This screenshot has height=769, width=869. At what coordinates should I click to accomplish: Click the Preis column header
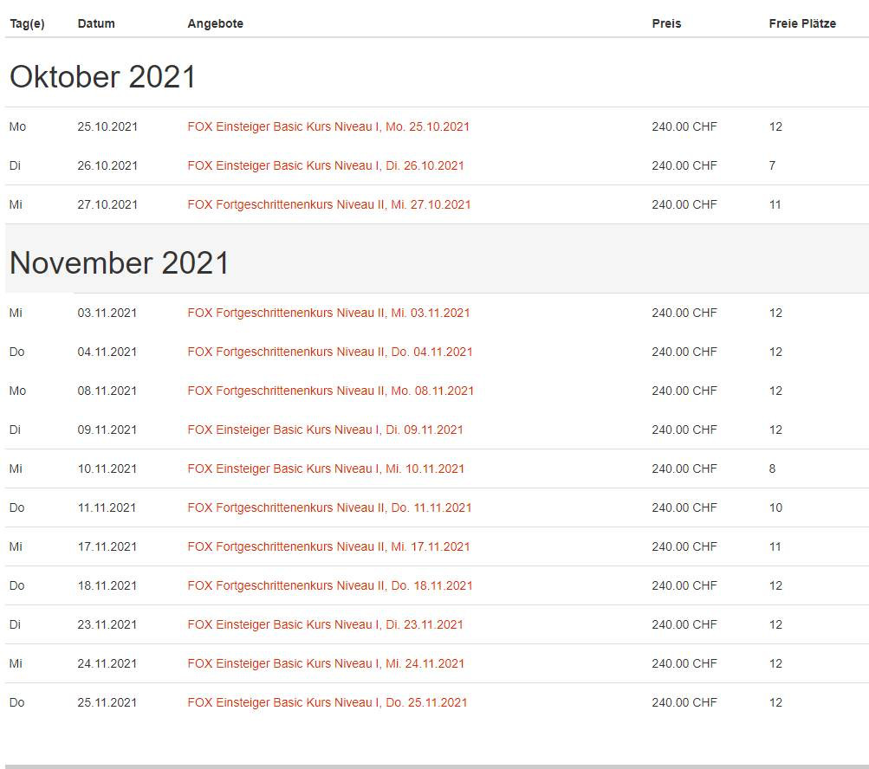tap(666, 23)
